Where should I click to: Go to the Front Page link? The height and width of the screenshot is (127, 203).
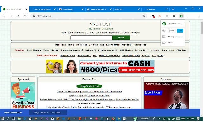point(60,45)
